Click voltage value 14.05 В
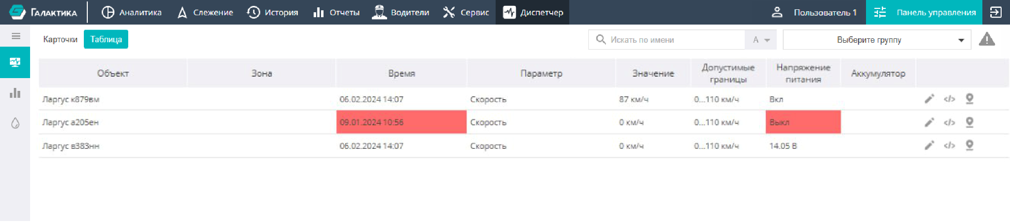Image resolution: width=1010 pixels, height=222 pixels. click(x=783, y=146)
